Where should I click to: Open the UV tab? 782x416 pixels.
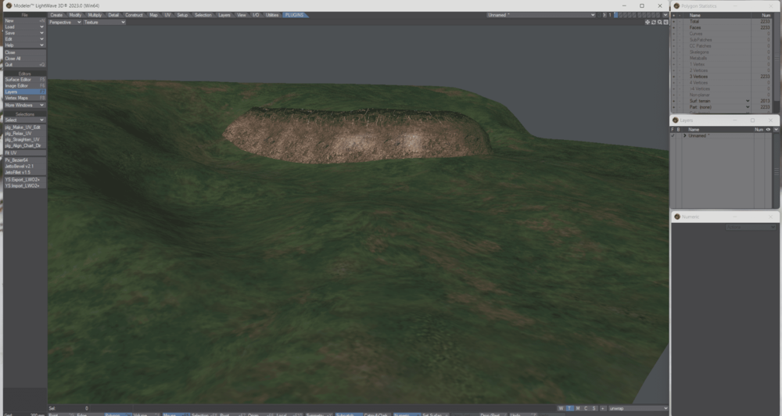click(167, 15)
